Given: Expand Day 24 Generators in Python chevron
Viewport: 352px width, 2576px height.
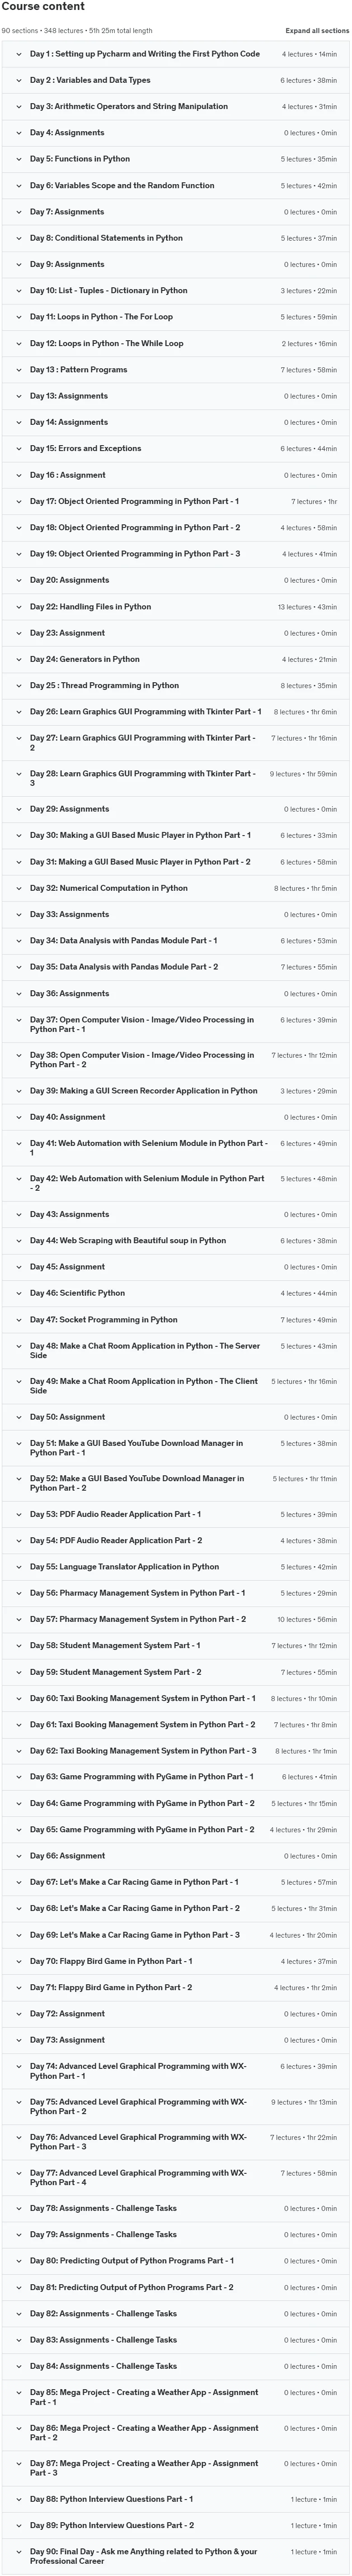Looking at the screenshot, I should tap(18, 659).
